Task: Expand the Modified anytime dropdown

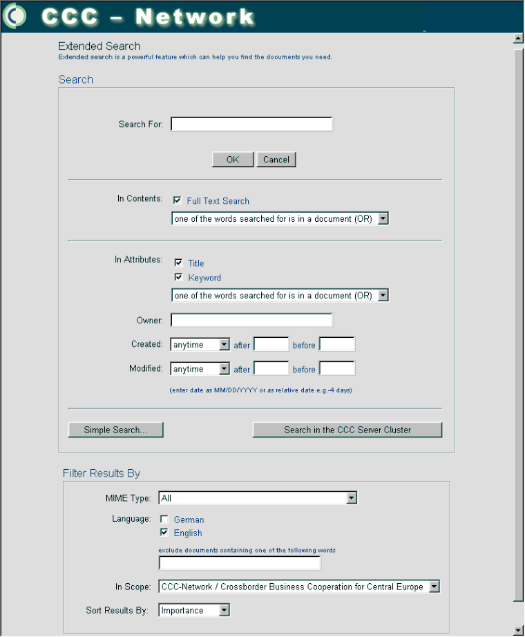Action: 200,369
